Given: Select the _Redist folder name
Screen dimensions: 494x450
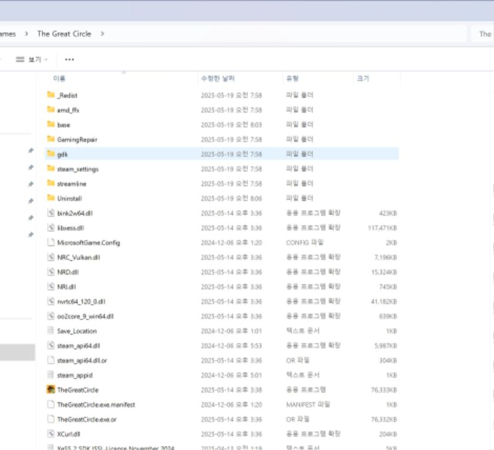Looking at the screenshot, I should [67, 95].
